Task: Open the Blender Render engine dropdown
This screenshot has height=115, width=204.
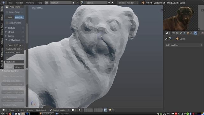Action: [128, 3]
